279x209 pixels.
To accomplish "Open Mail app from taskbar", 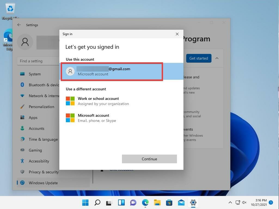I will click(181, 202).
